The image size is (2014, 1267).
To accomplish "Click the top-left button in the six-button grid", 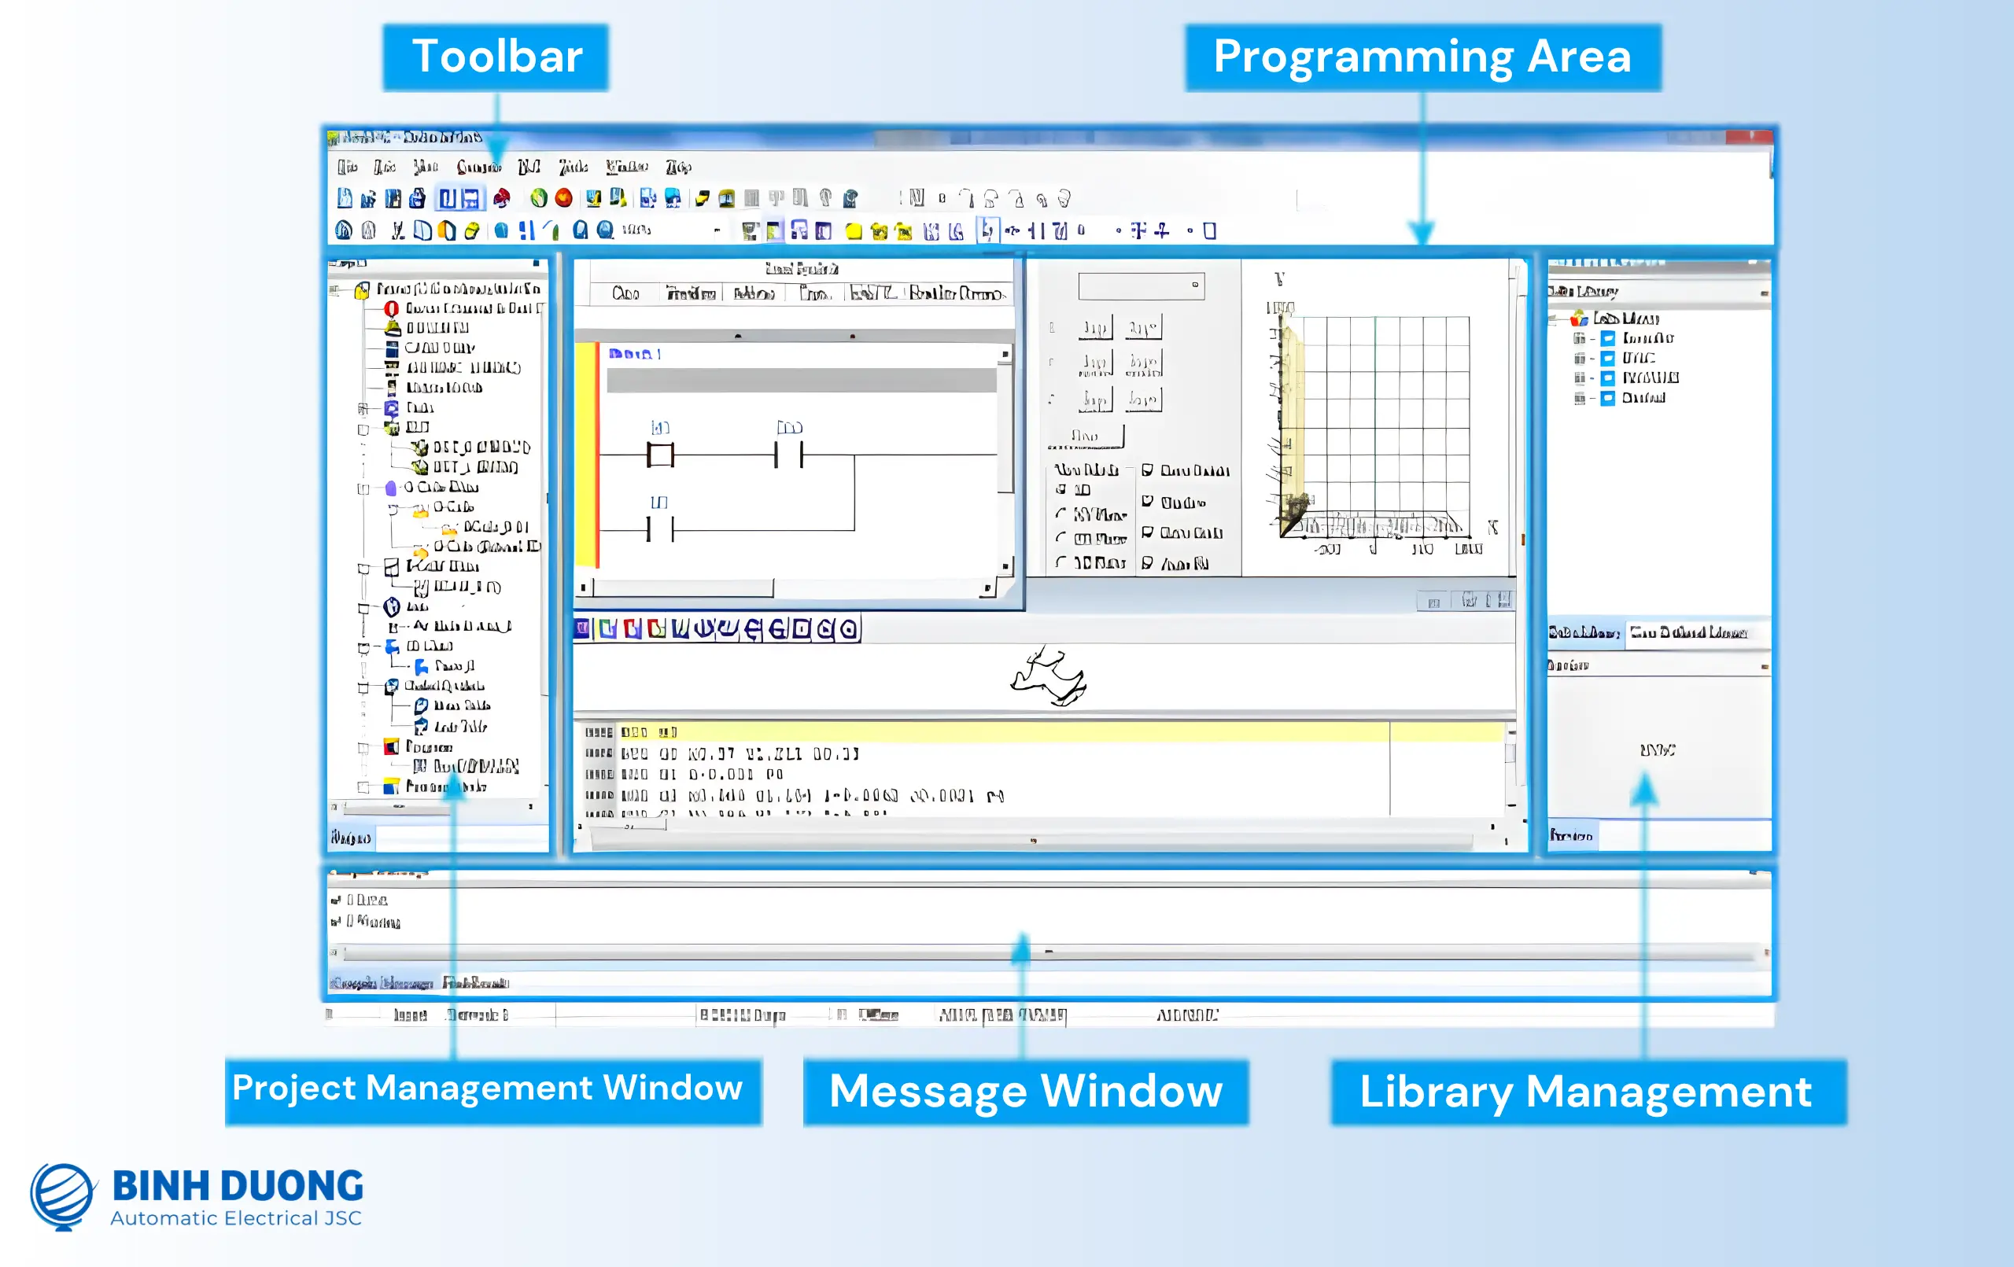I will (x=1095, y=327).
